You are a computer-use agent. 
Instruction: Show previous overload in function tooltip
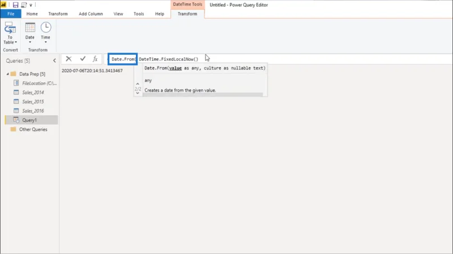click(138, 84)
